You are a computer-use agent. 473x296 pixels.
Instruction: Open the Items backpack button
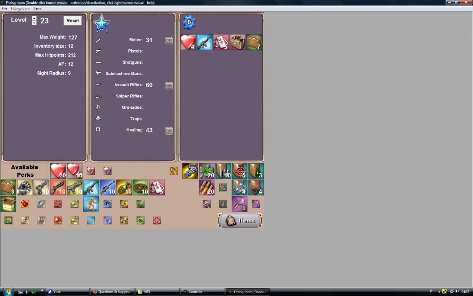click(240, 221)
